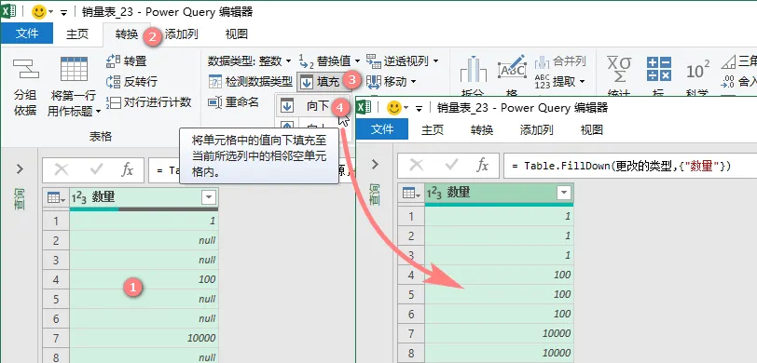Click Detect Data Type (检测数据类型)
The height and width of the screenshot is (363, 757).
[250, 82]
